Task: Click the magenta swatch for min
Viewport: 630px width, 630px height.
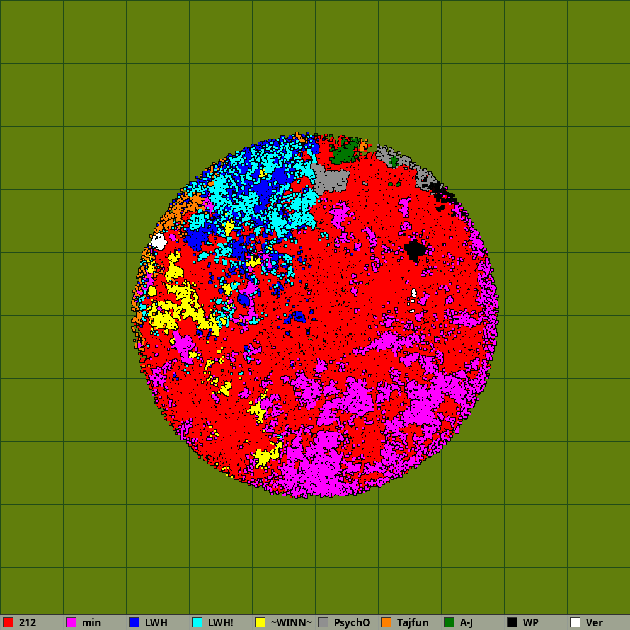Action: pos(71,622)
